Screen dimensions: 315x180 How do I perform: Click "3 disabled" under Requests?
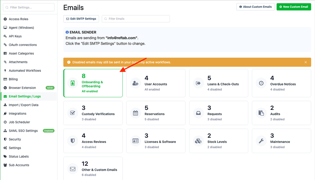[214, 119]
